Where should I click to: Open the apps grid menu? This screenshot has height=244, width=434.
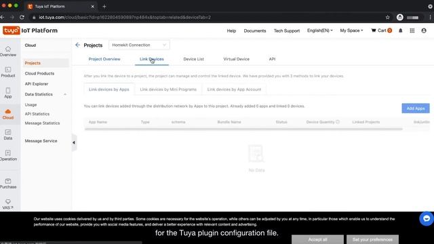click(412, 30)
